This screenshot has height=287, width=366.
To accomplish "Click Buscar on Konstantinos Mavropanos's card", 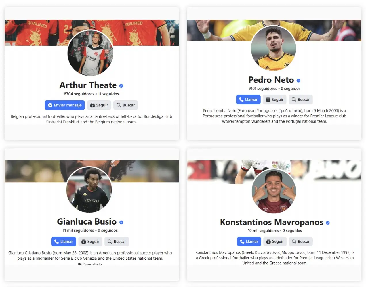I will point(301,242).
